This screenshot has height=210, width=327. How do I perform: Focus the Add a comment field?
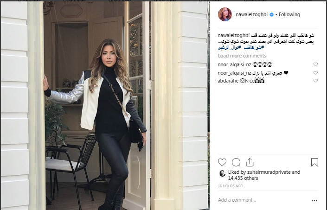[x=263, y=200]
